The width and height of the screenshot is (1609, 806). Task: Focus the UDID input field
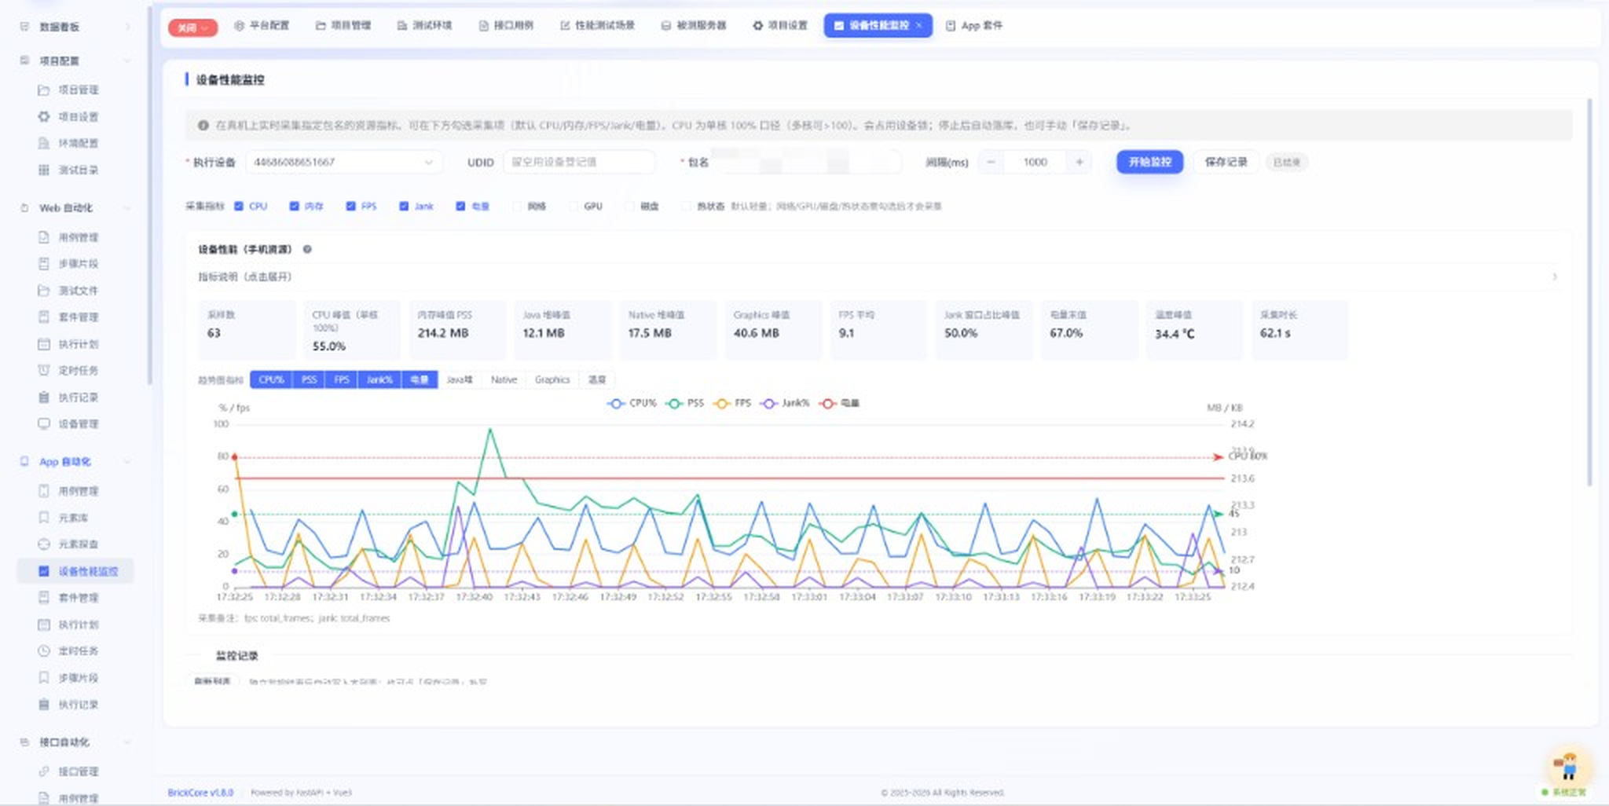pos(579,163)
